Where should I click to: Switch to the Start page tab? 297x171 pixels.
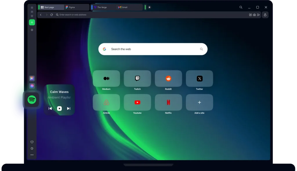point(52,7)
